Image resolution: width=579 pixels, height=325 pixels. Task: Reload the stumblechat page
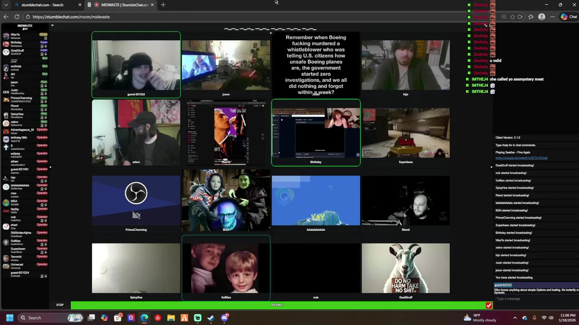pyautogui.click(x=17, y=17)
